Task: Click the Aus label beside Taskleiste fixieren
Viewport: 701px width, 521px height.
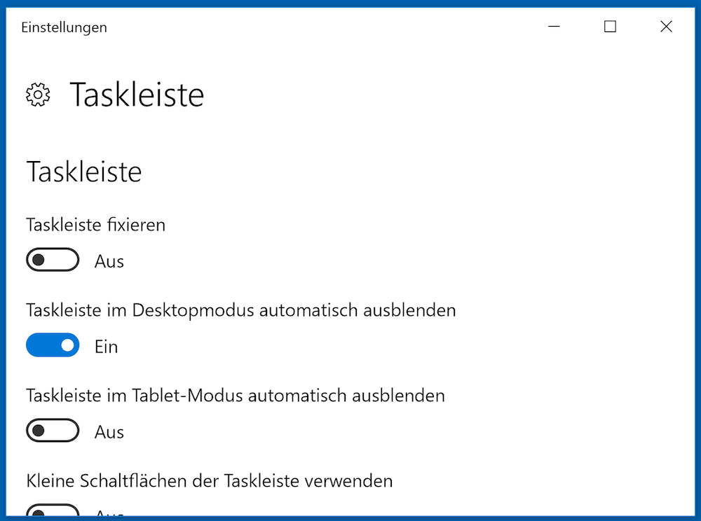Action: [109, 262]
